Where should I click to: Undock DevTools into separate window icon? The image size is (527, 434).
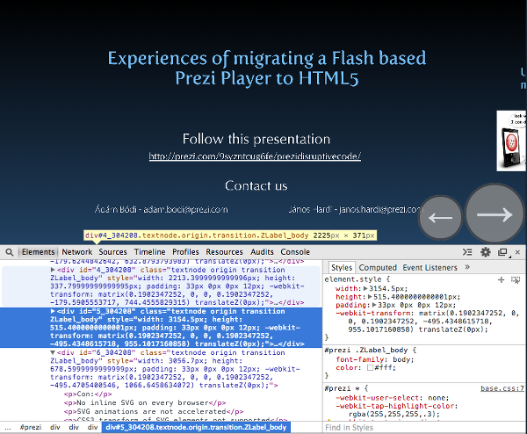pyautogui.click(x=502, y=252)
